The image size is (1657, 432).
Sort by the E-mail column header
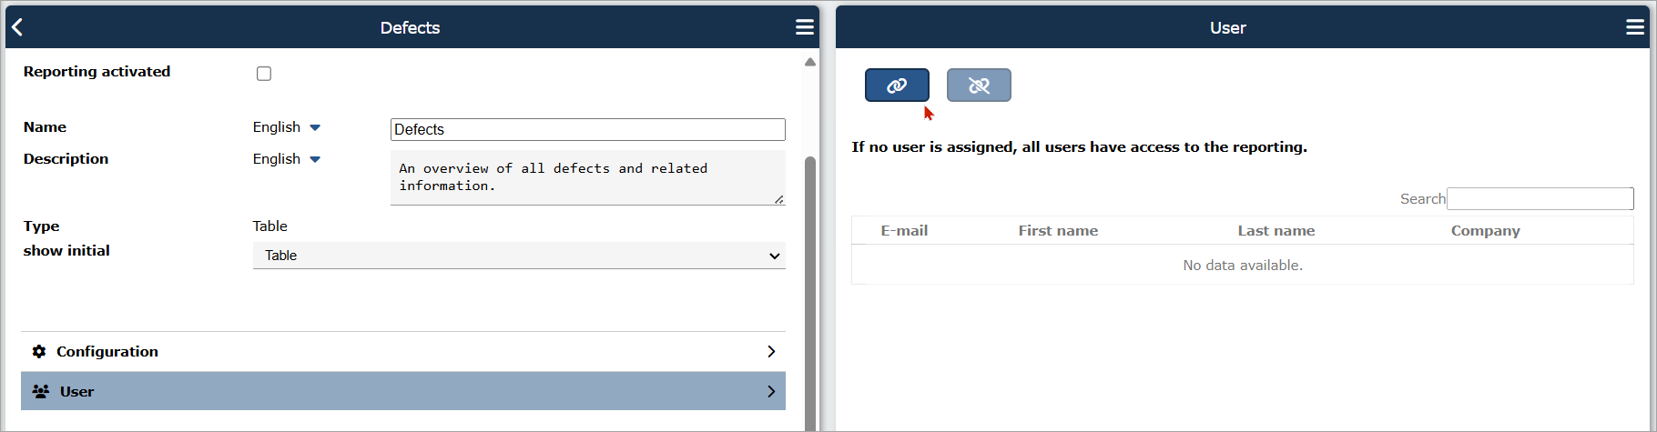pos(904,231)
